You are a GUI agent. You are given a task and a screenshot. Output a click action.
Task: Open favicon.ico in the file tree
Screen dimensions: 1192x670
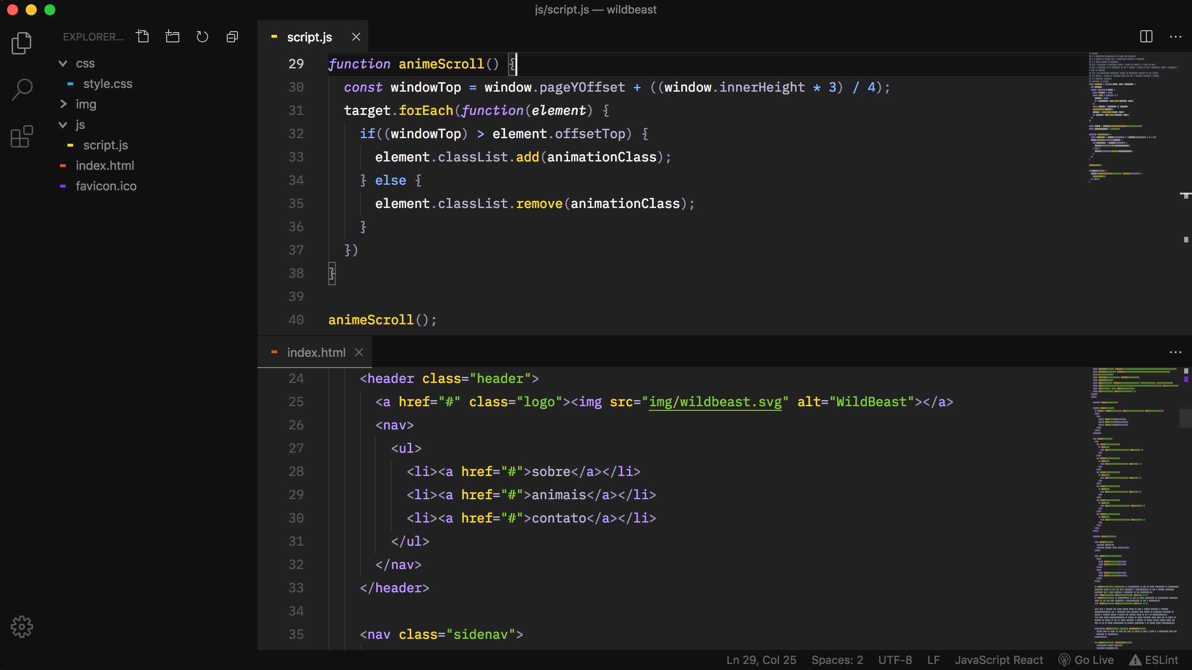[106, 186]
